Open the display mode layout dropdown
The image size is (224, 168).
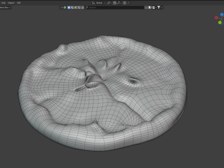coord(154,7)
